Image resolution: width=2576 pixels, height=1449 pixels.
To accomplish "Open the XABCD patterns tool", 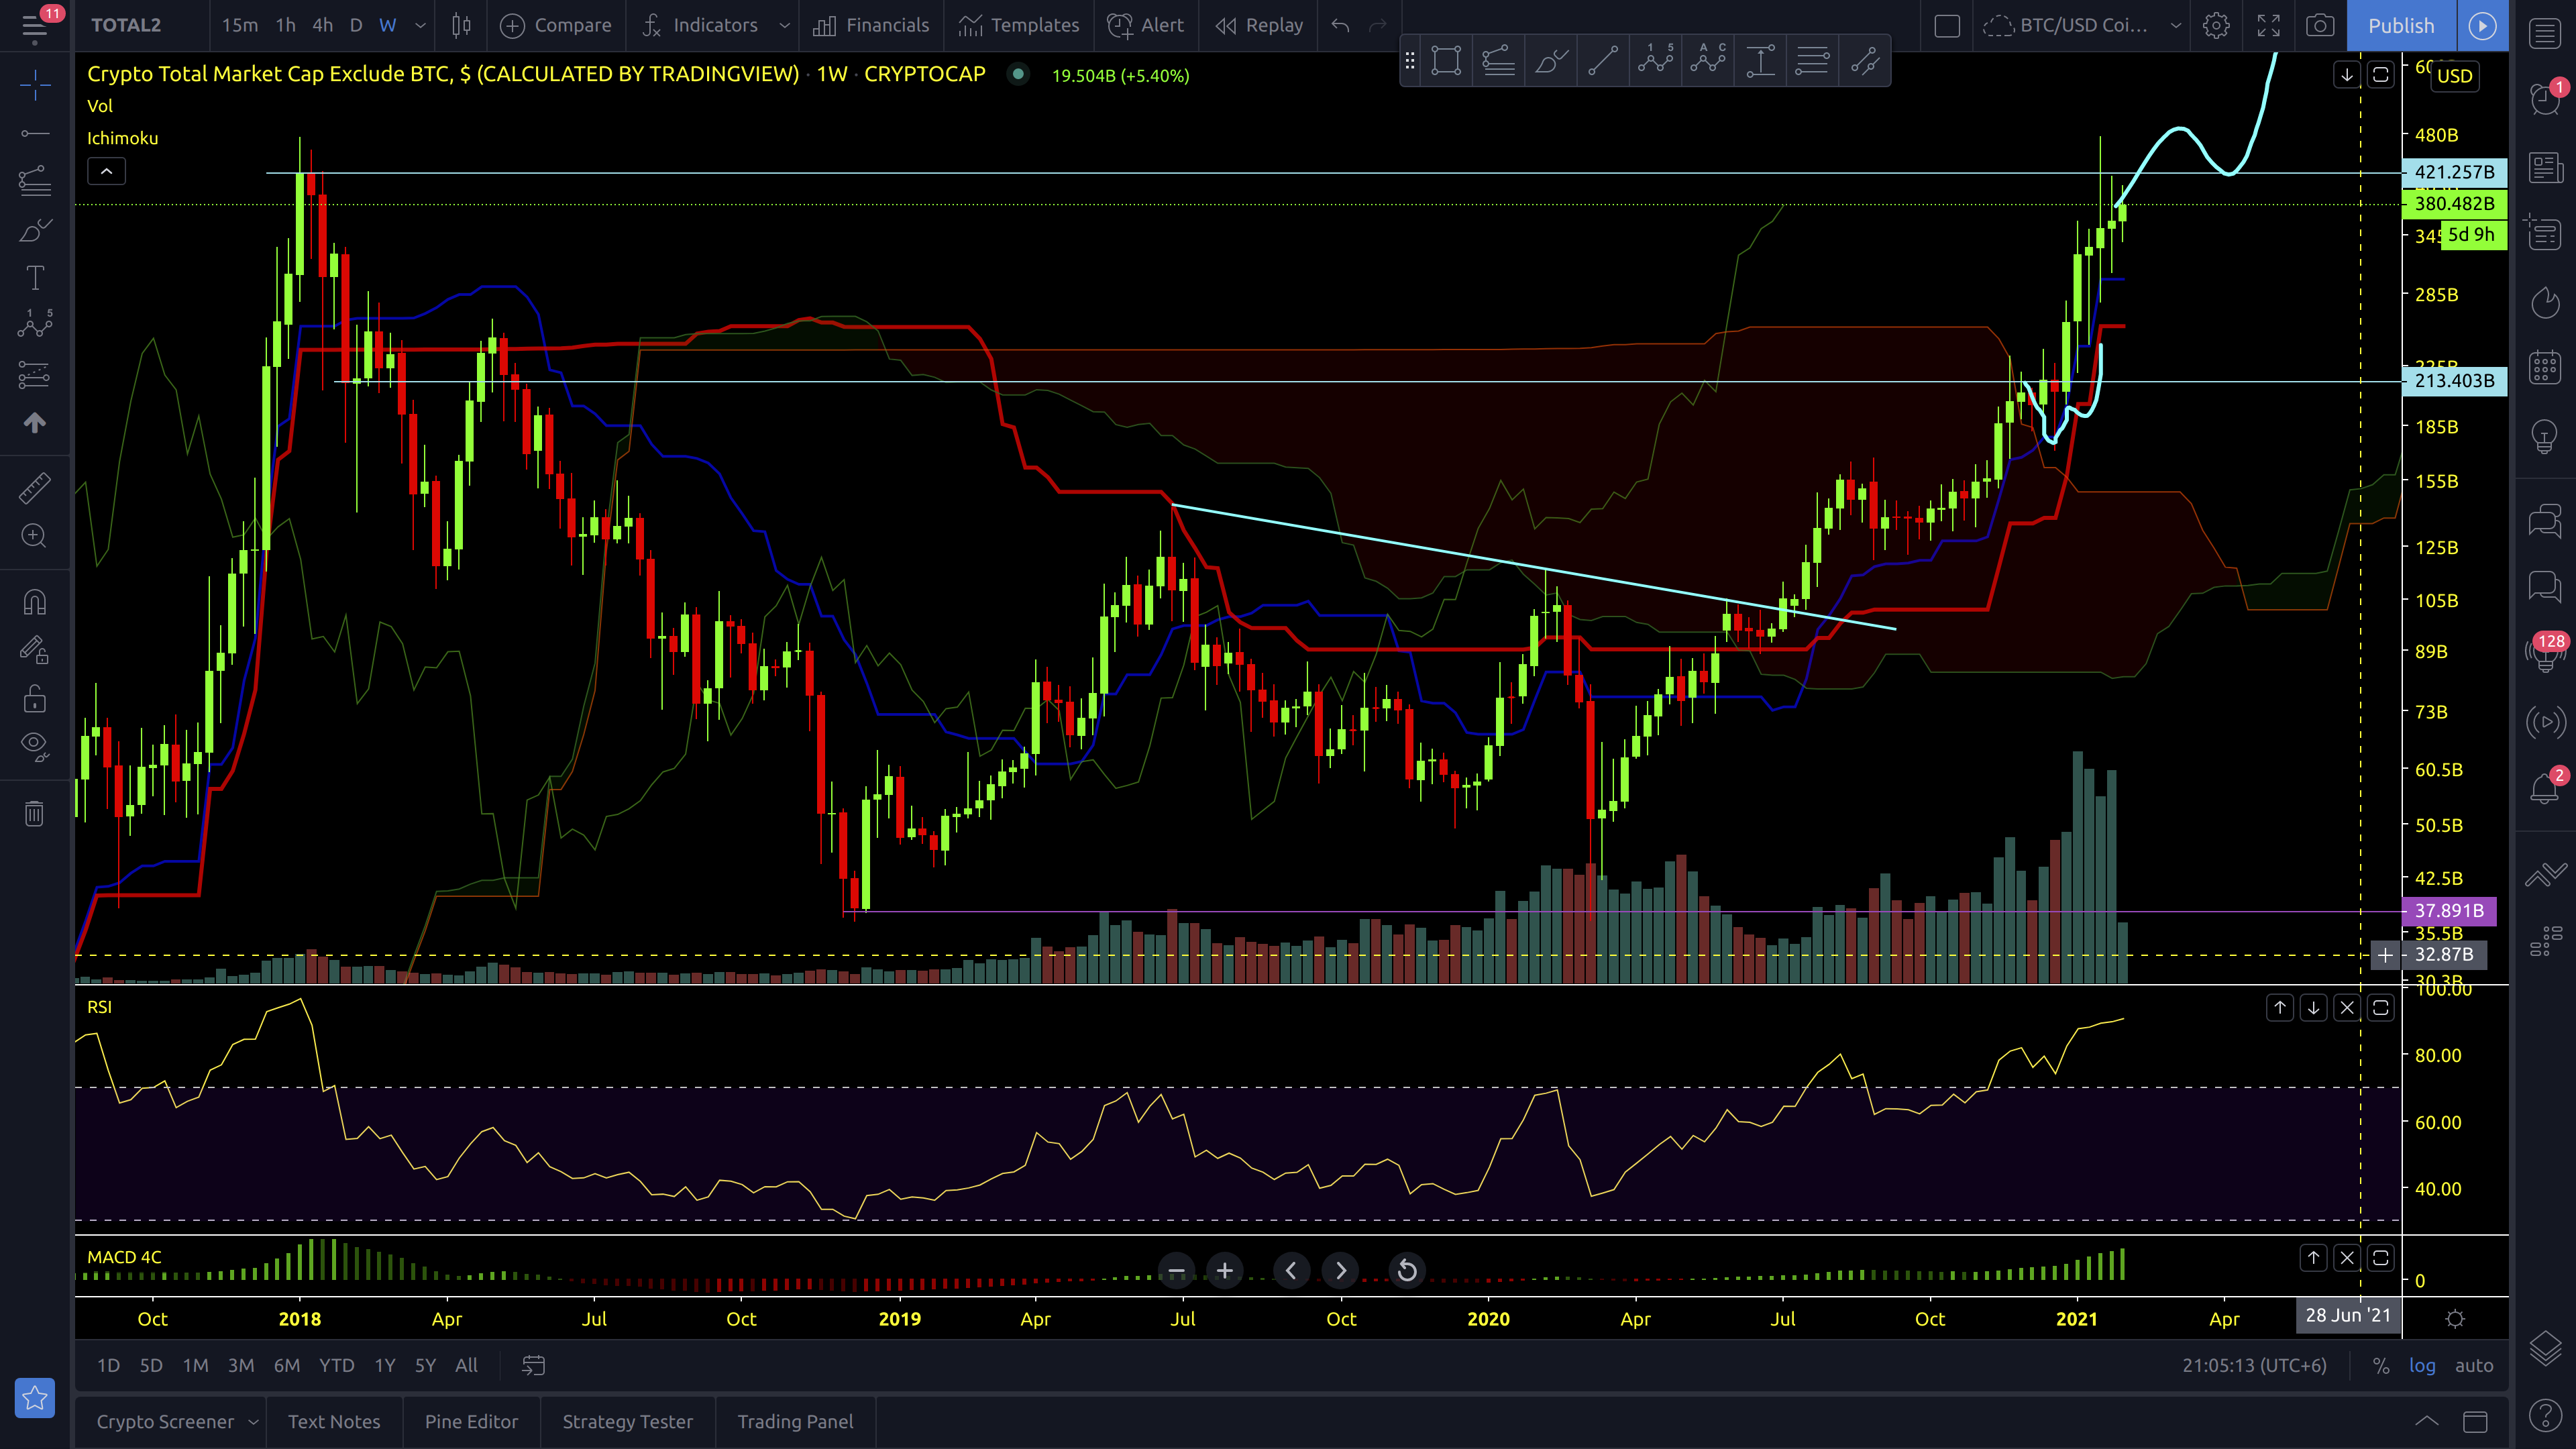I will [35, 325].
